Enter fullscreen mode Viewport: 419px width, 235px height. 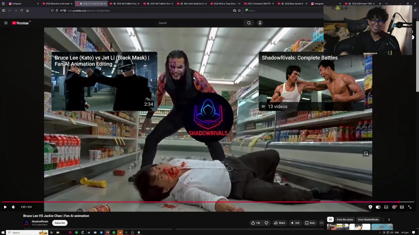410,207
